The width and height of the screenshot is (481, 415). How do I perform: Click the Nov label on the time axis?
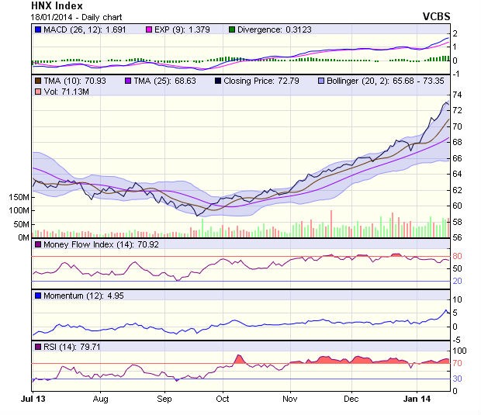pos(288,398)
